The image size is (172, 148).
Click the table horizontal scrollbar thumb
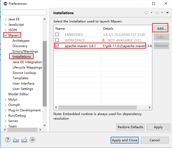(x=98, y=107)
